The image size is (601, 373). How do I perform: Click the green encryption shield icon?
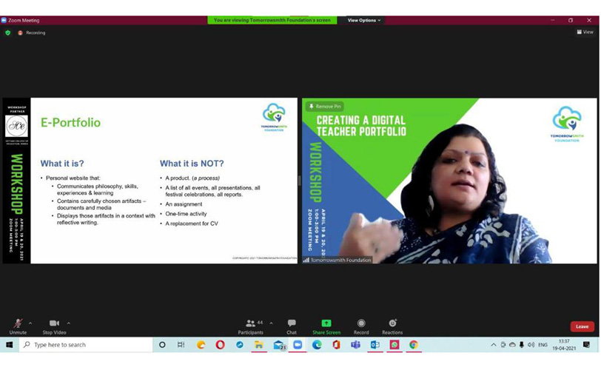tap(8, 33)
